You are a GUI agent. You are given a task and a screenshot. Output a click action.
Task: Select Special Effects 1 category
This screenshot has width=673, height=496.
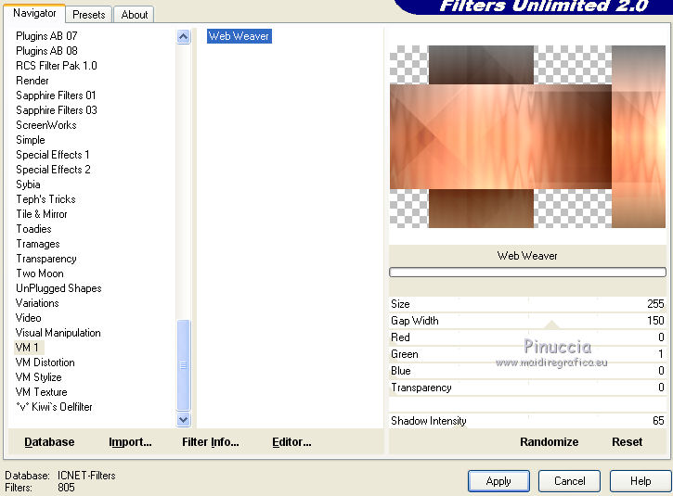coord(52,155)
